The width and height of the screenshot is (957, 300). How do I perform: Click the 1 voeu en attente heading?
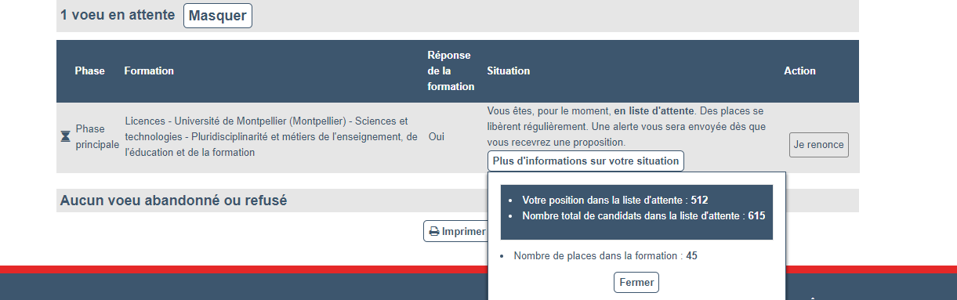[x=118, y=15]
